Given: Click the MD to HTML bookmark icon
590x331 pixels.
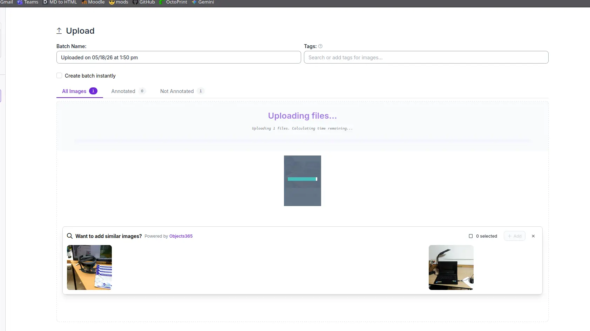Looking at the screenshot, I should point(45,2).
